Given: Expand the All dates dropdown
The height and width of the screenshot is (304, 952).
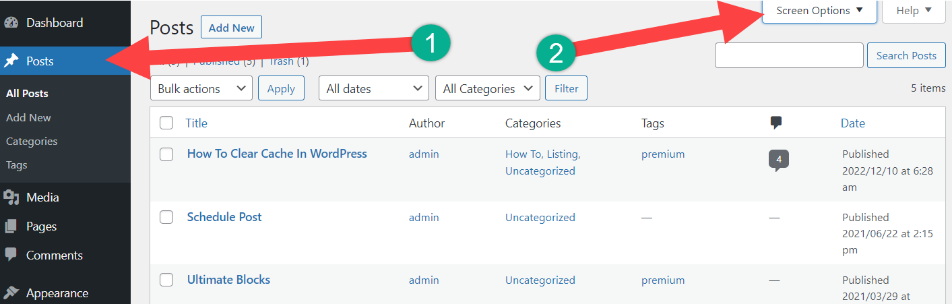Looking at the screenshot, I should 374,88.
